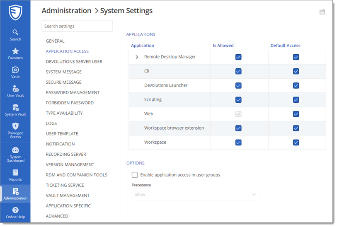Toggle Default Access for Workspace
337x227 pixels.
click(296, 142)
